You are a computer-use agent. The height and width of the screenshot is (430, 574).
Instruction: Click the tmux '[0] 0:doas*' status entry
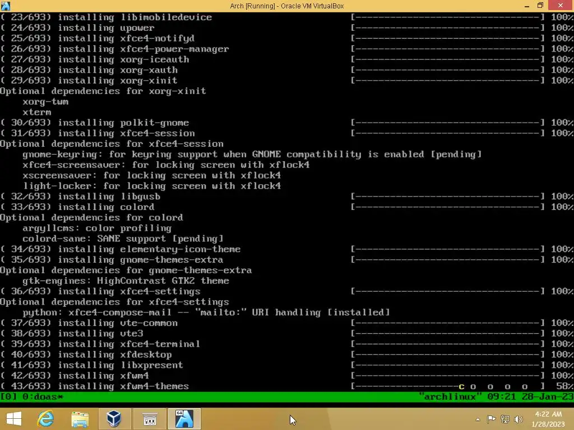click(31, 397)
